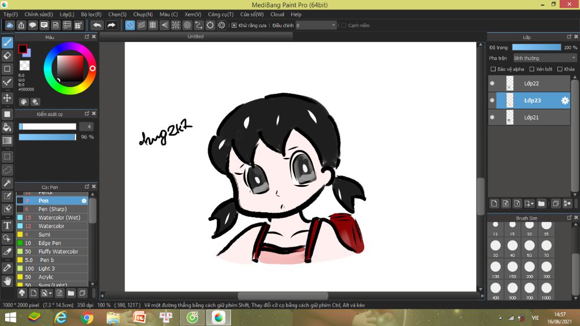Open Lớp23 layer settings gear
The width and height of the screenshot is (580, 326).
point(565,101)
